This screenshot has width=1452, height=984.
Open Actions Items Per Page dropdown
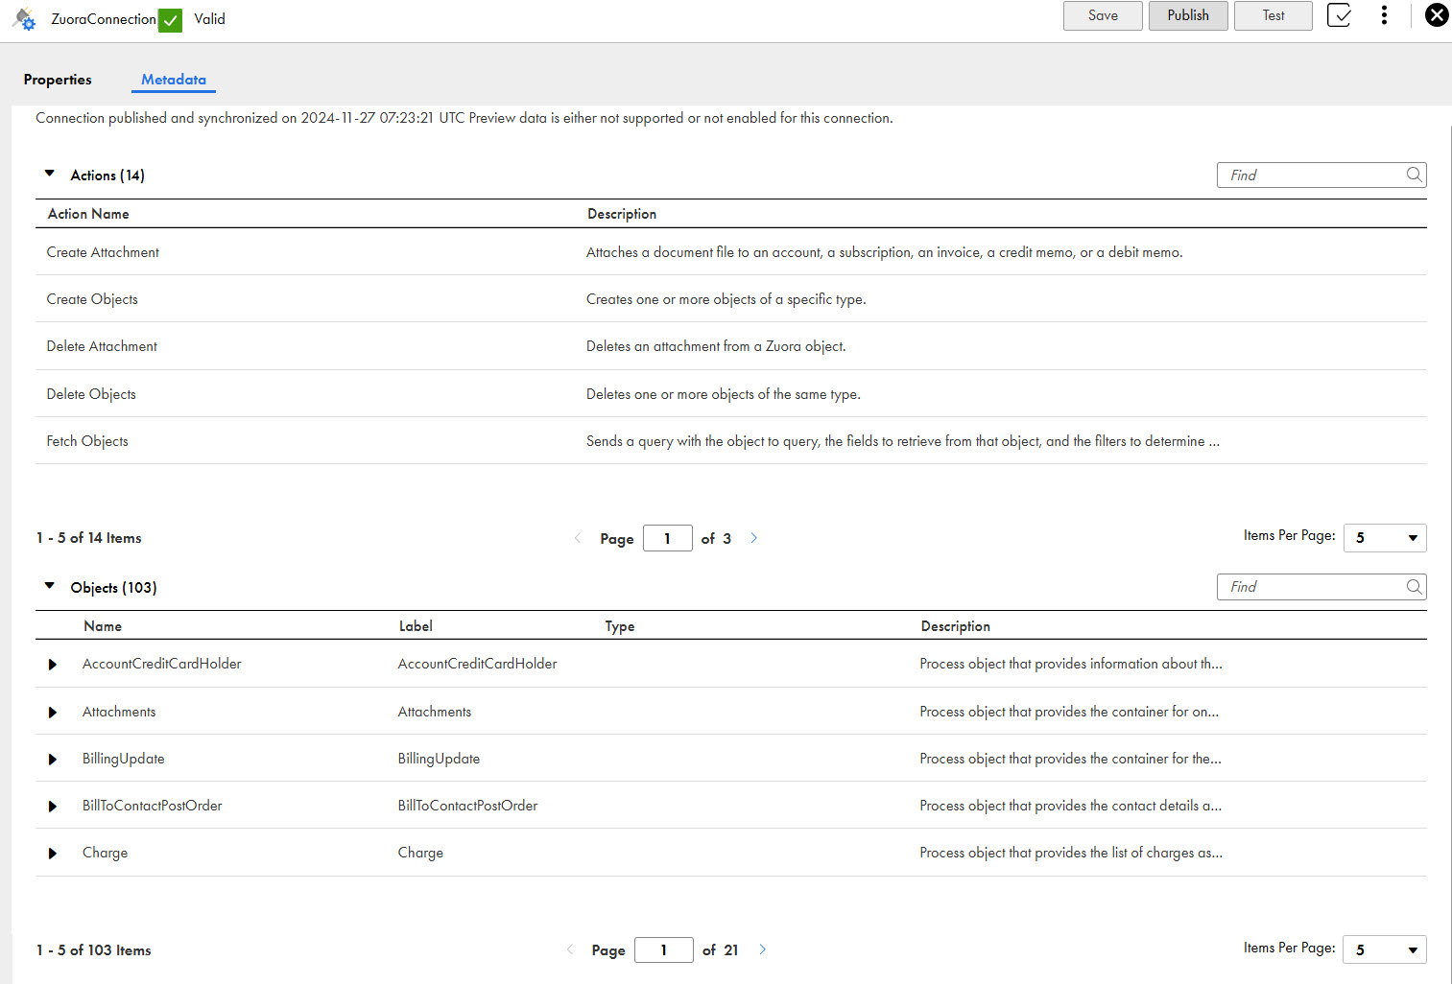click(x=1385, y=538)
